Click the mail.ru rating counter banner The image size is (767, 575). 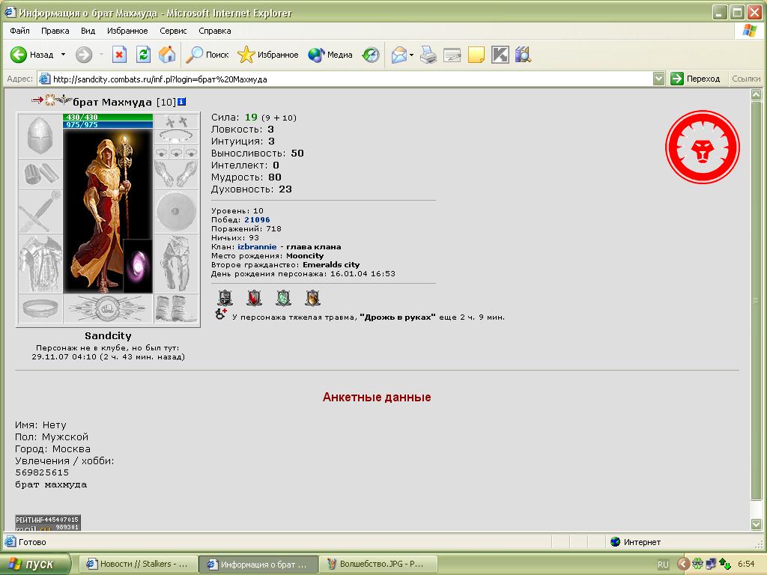click(47, 523)
